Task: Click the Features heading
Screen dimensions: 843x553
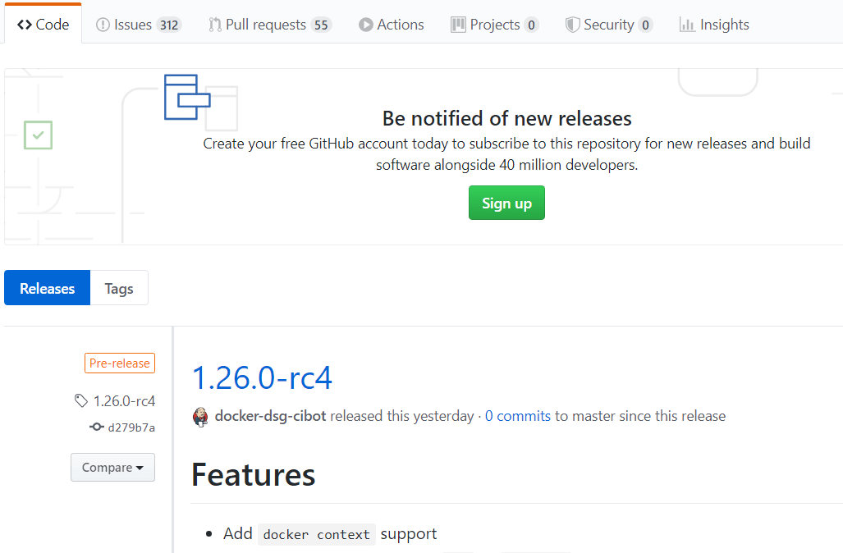Action: pos(253,475)
